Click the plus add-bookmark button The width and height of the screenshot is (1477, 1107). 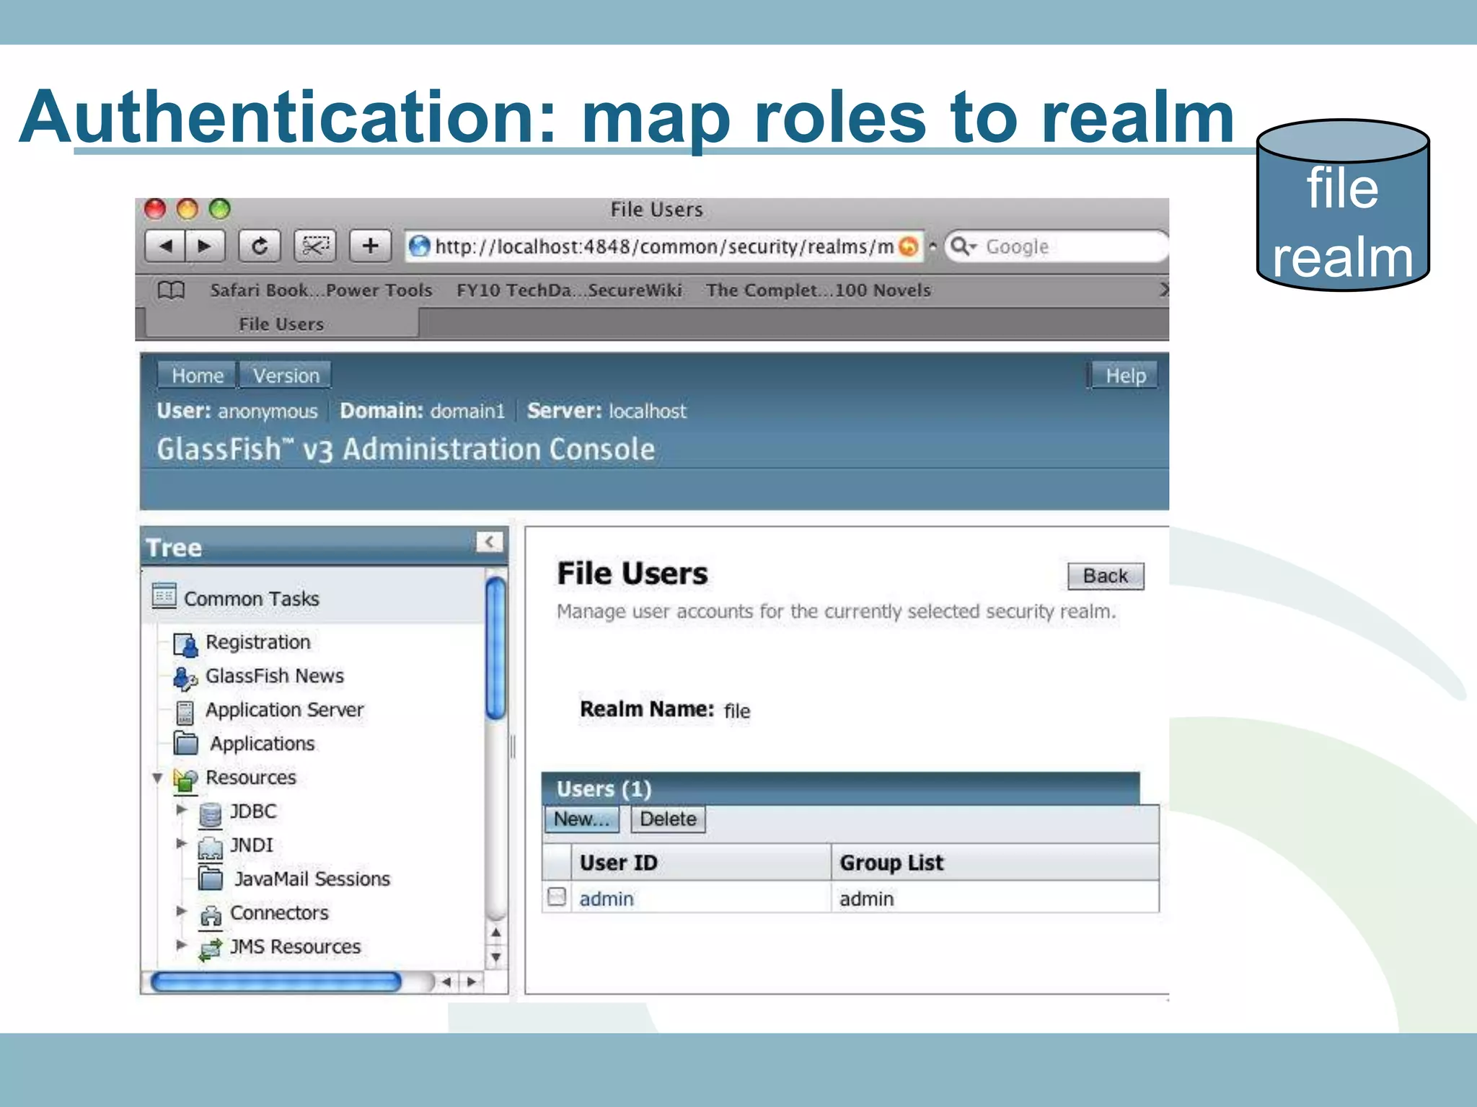[370, 246]
